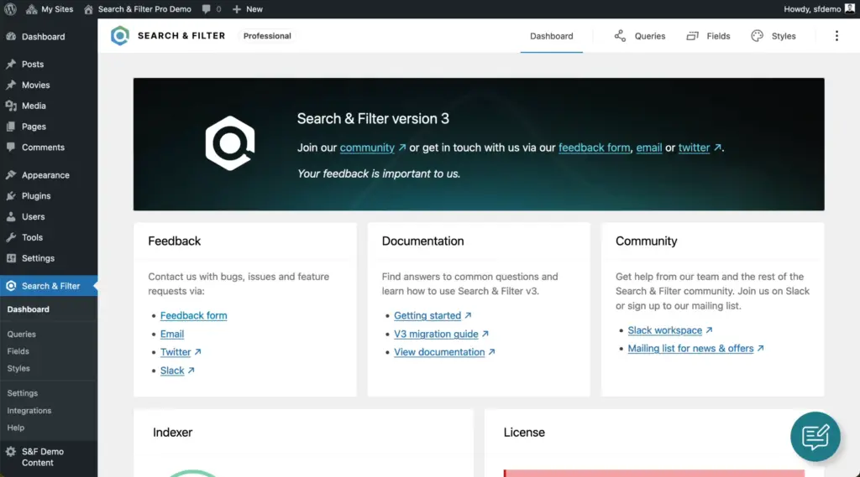Viewport: 860px width, 477px height.
Task: Click the Movies pin icon in sidebar
Action: (x=11, y=85)
